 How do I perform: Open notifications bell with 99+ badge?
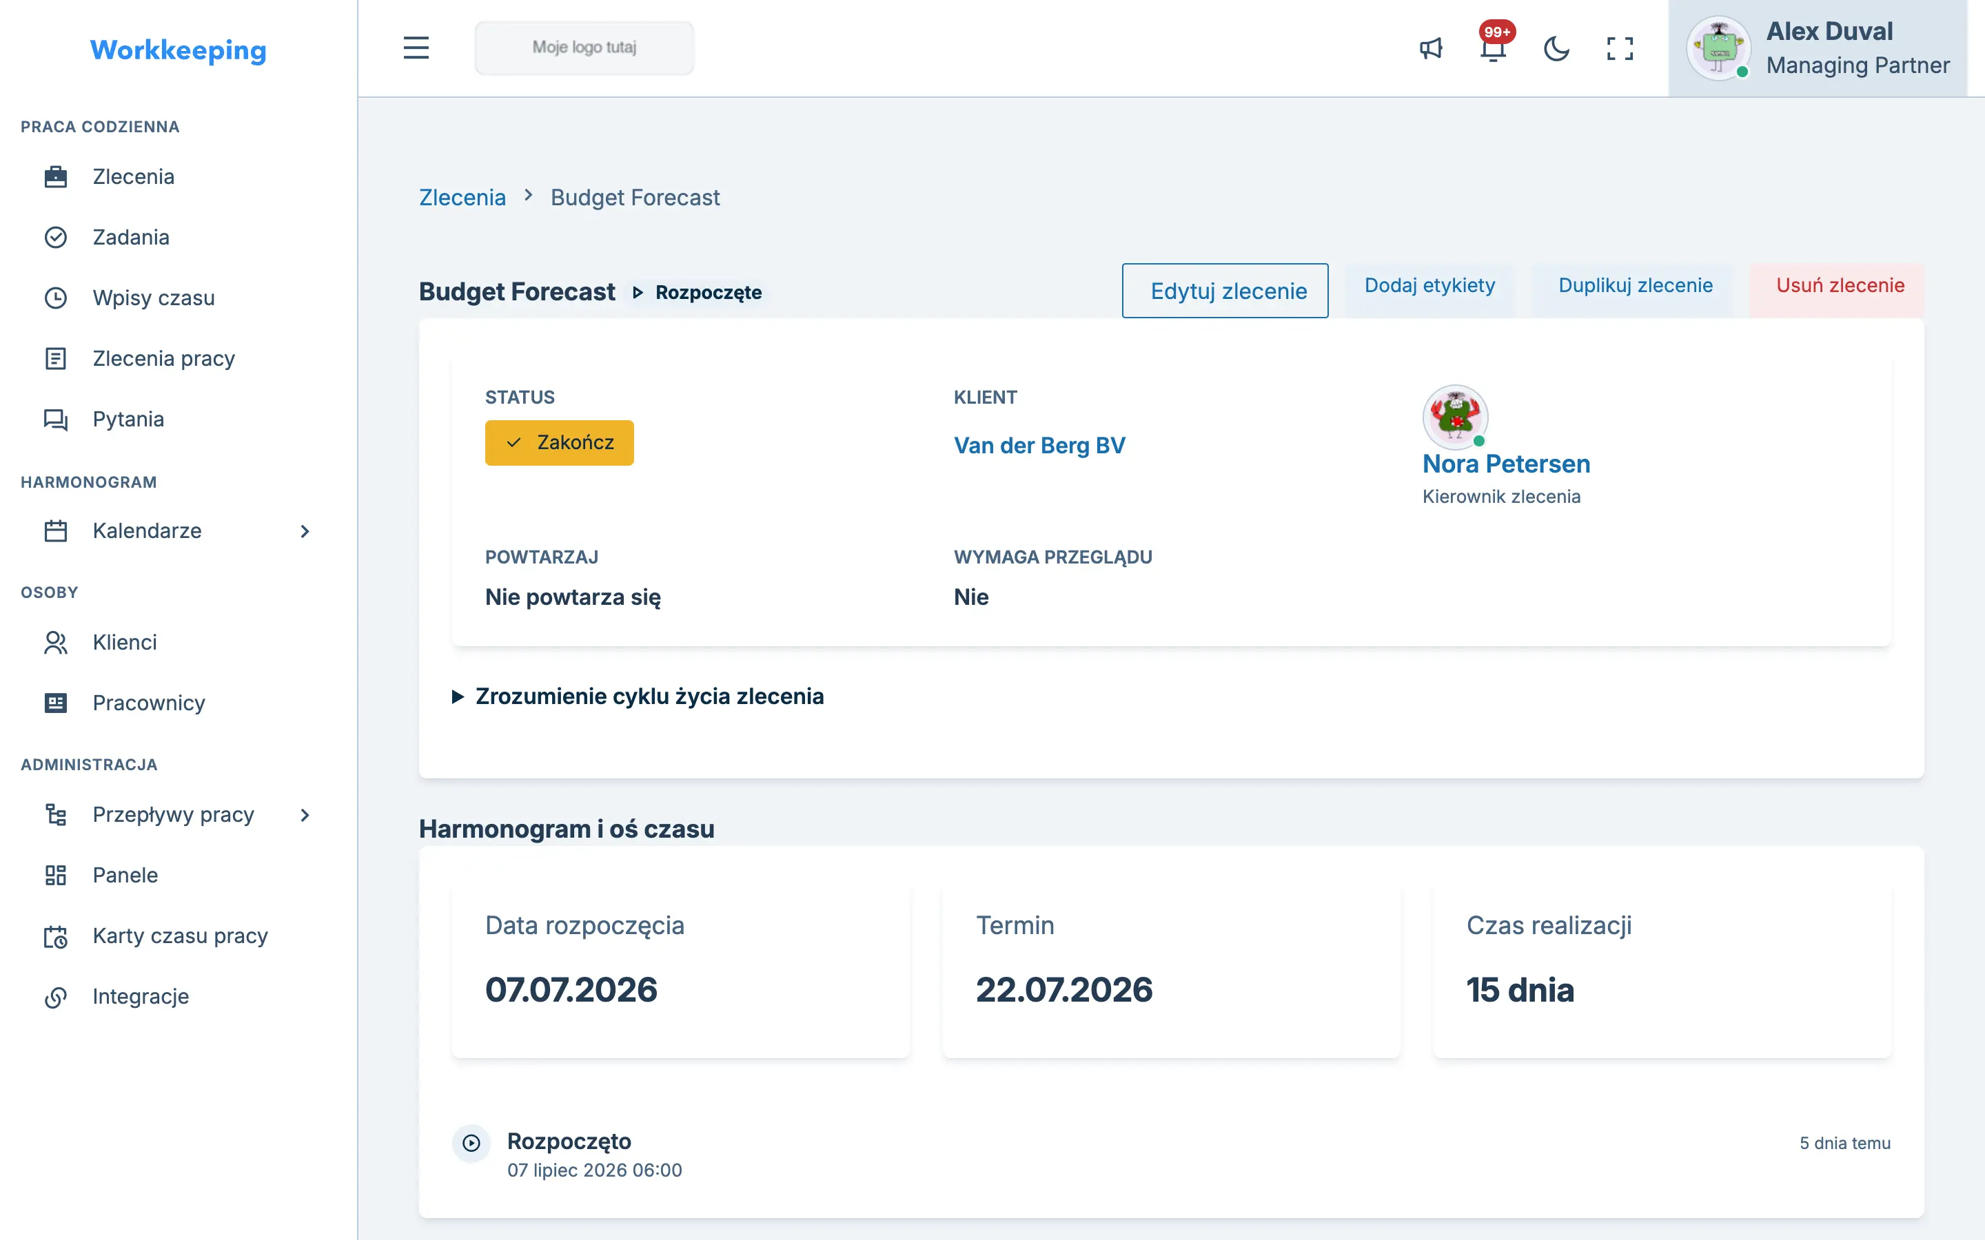pyautogui.click(x=1494, y=48)
